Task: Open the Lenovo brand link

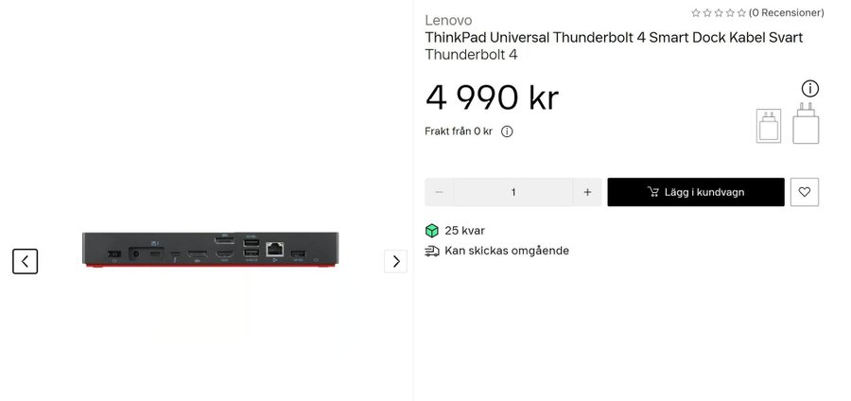Action: pos(448,20)
